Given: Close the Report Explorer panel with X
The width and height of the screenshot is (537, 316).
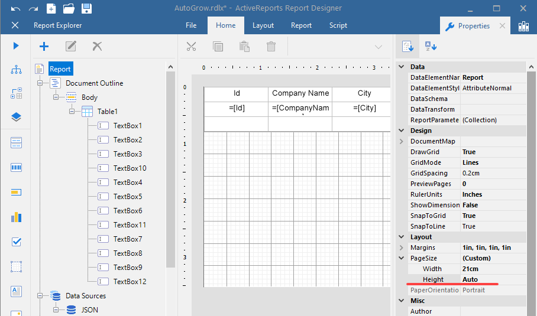Looking at the screenshot, I should (15, 25).
